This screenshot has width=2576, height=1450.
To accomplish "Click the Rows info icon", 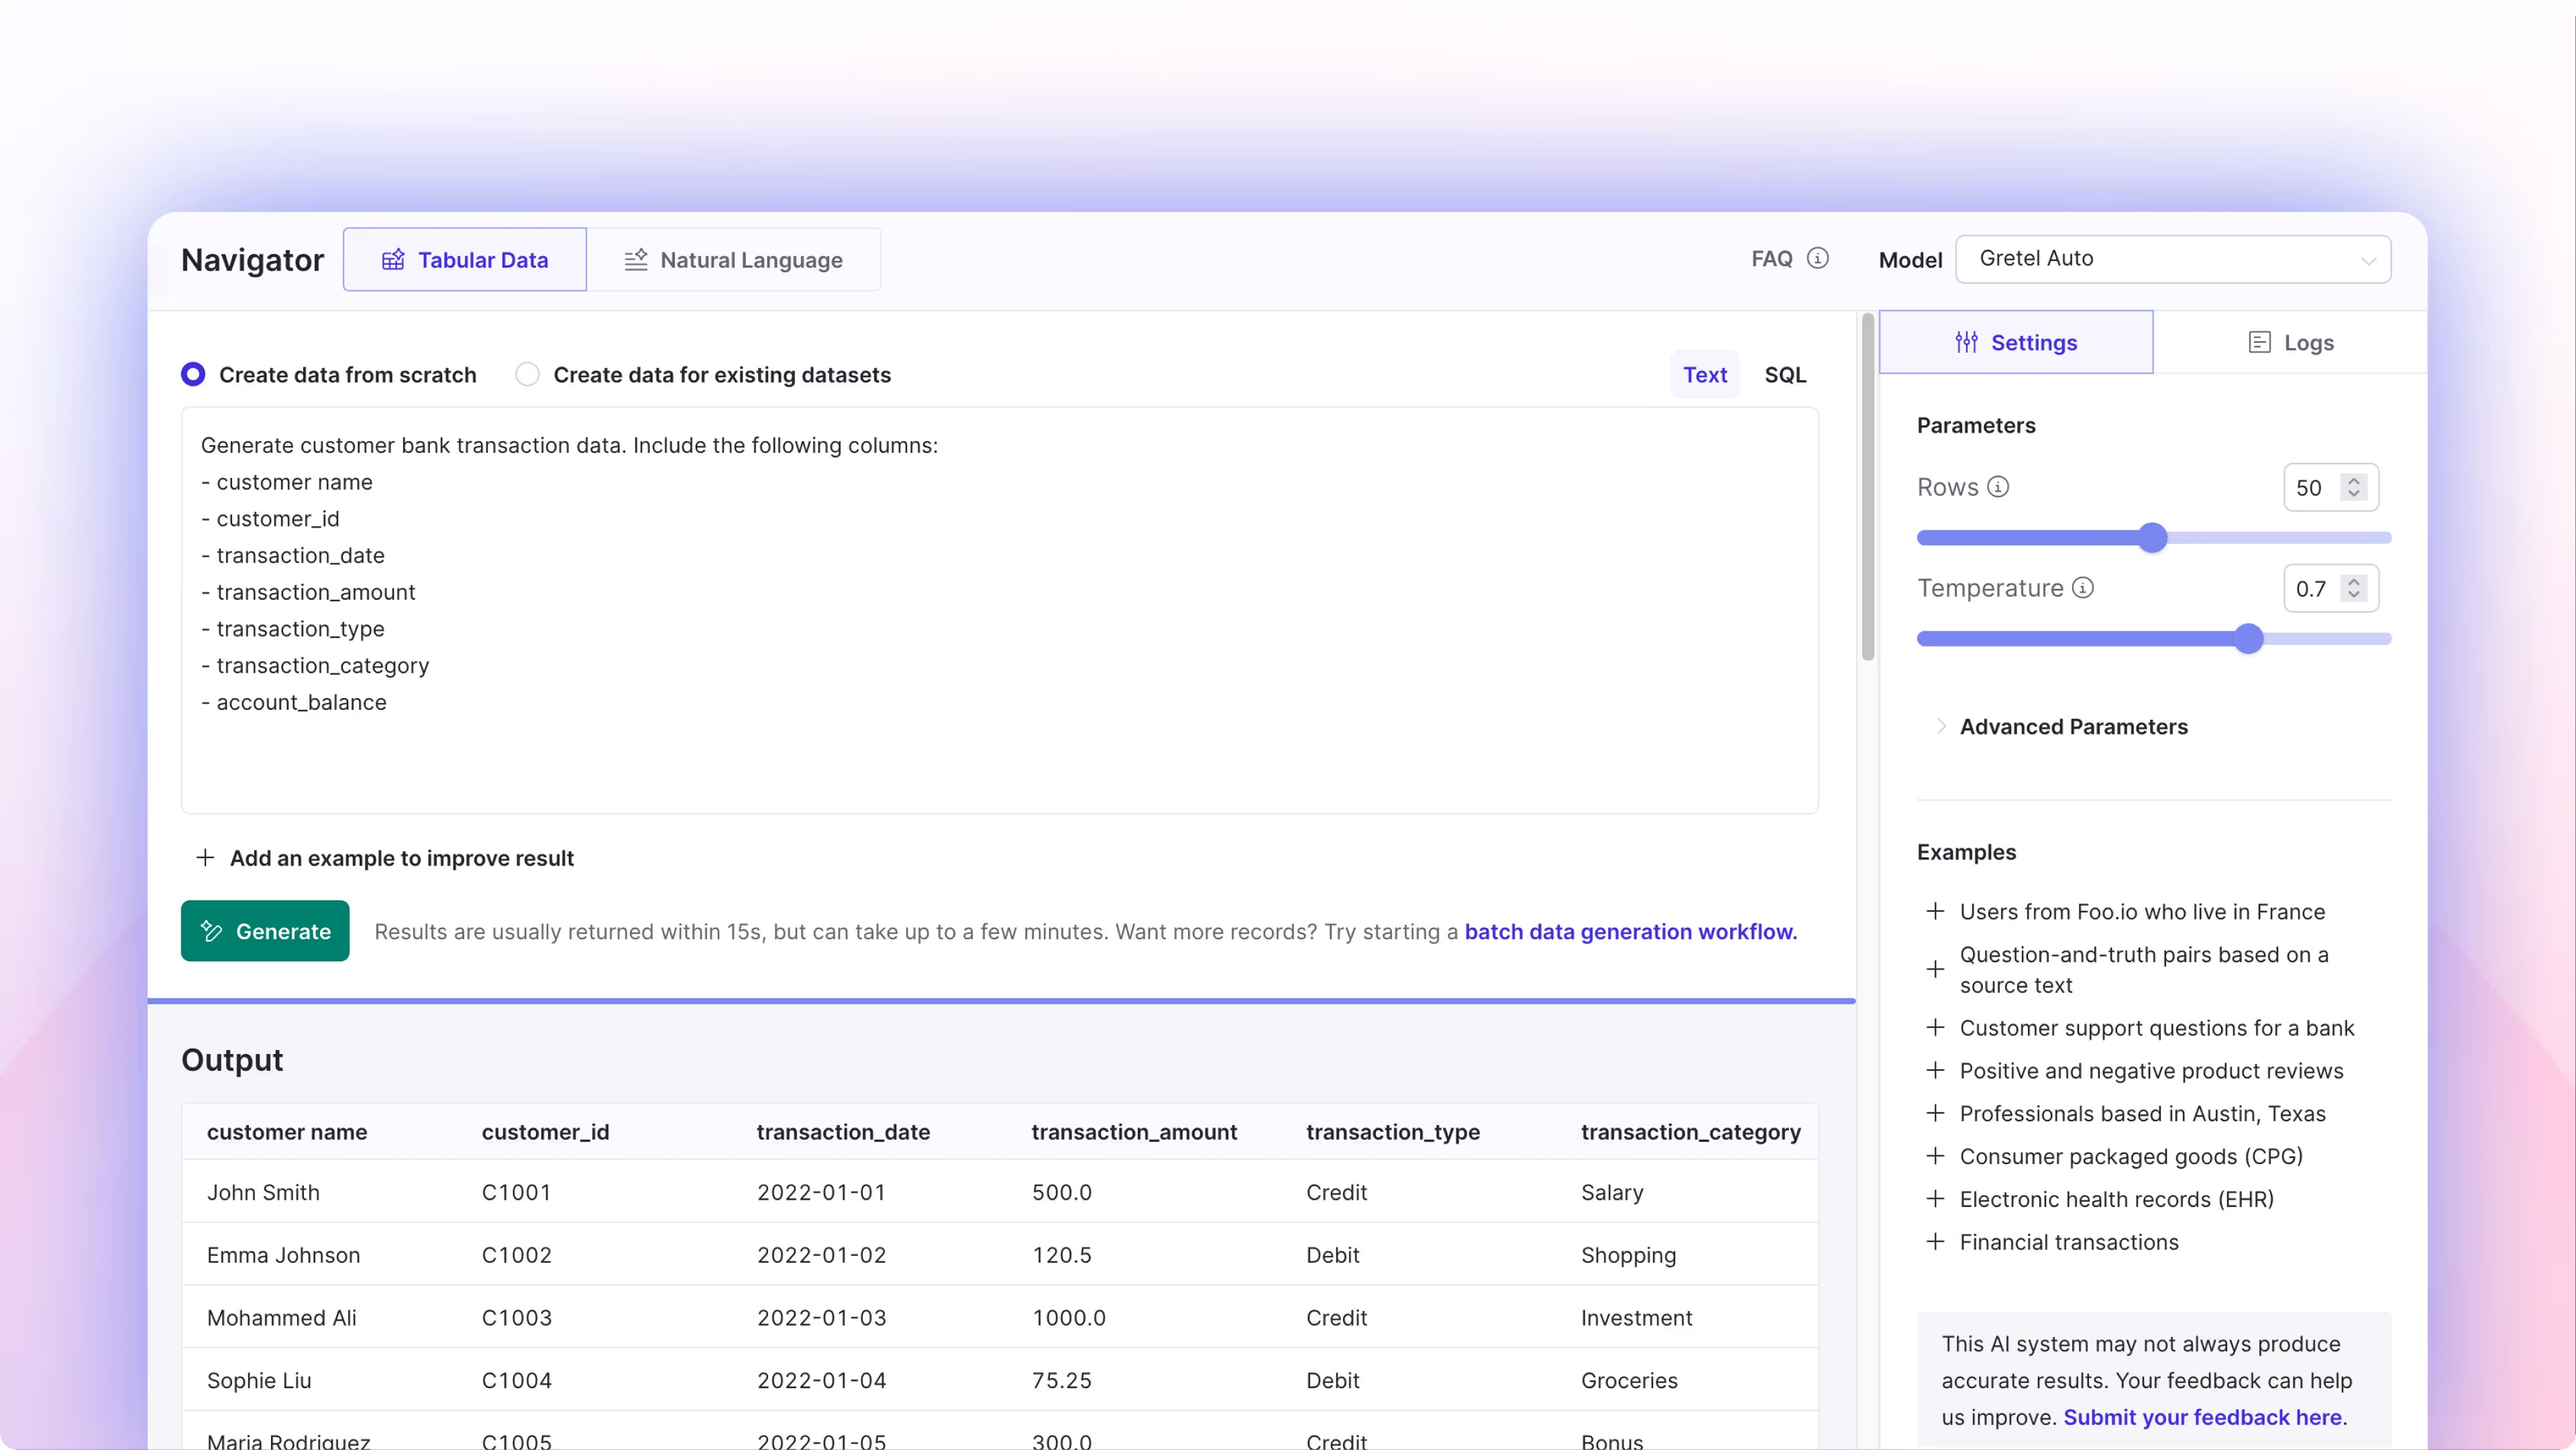I will 1998,487.
